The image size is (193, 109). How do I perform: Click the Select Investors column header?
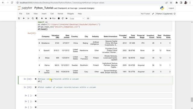point(110,36)
